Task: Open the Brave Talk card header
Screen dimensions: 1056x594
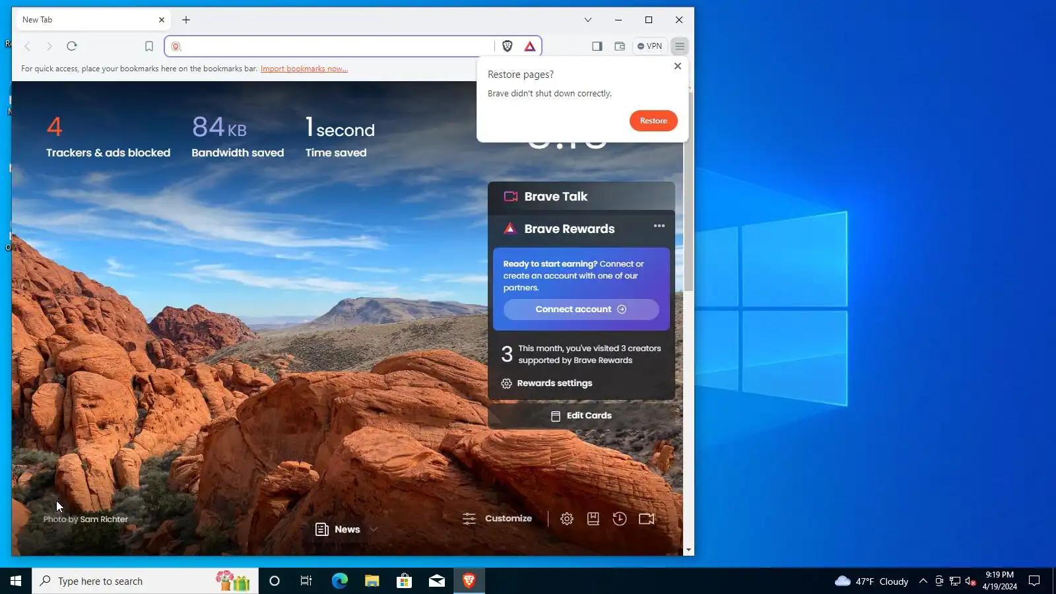Action: 581,196
